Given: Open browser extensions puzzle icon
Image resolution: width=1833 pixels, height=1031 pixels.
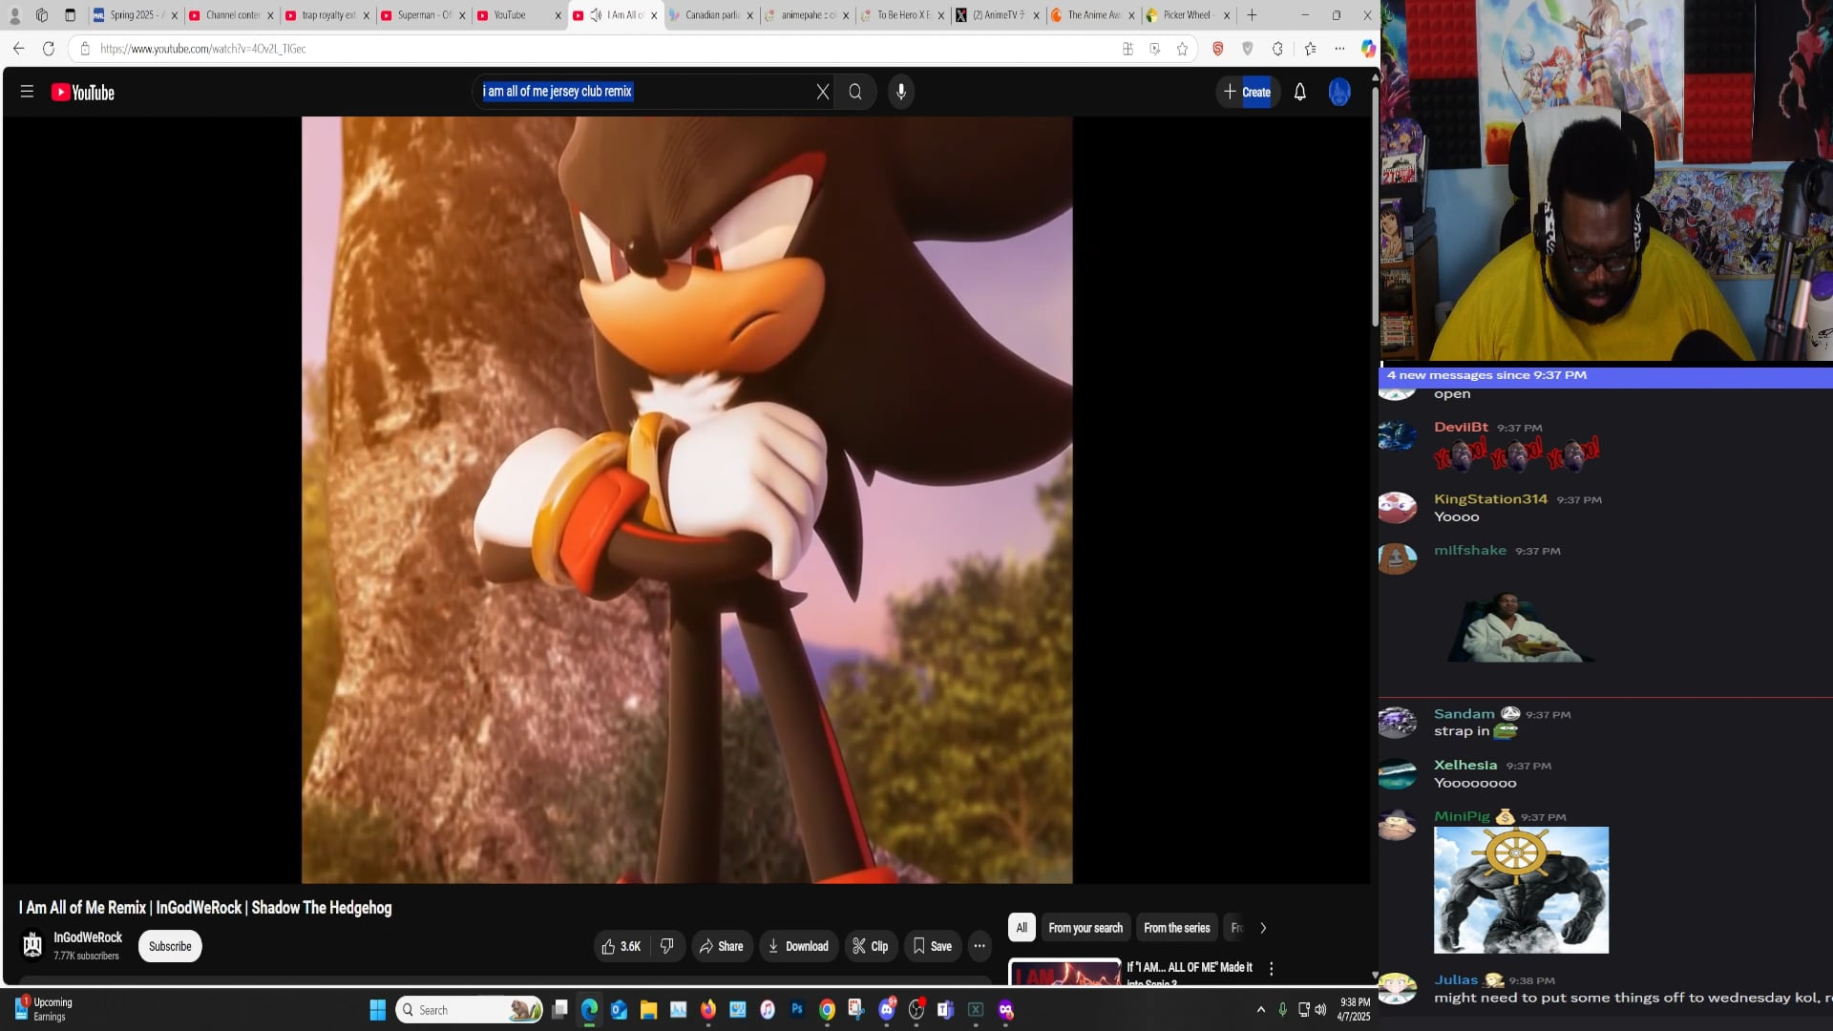Looking at the screenshot, I should tap(1277, 49).
